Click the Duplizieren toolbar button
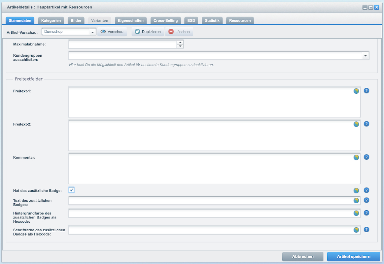 tap(148, 32)
